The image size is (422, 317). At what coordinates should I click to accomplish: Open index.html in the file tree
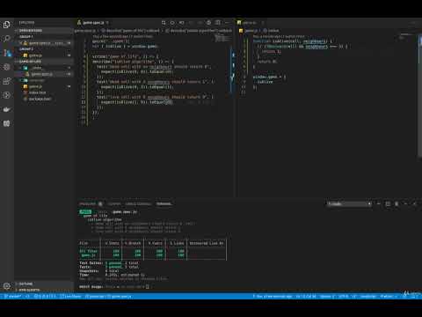click(x=44, y=92)
